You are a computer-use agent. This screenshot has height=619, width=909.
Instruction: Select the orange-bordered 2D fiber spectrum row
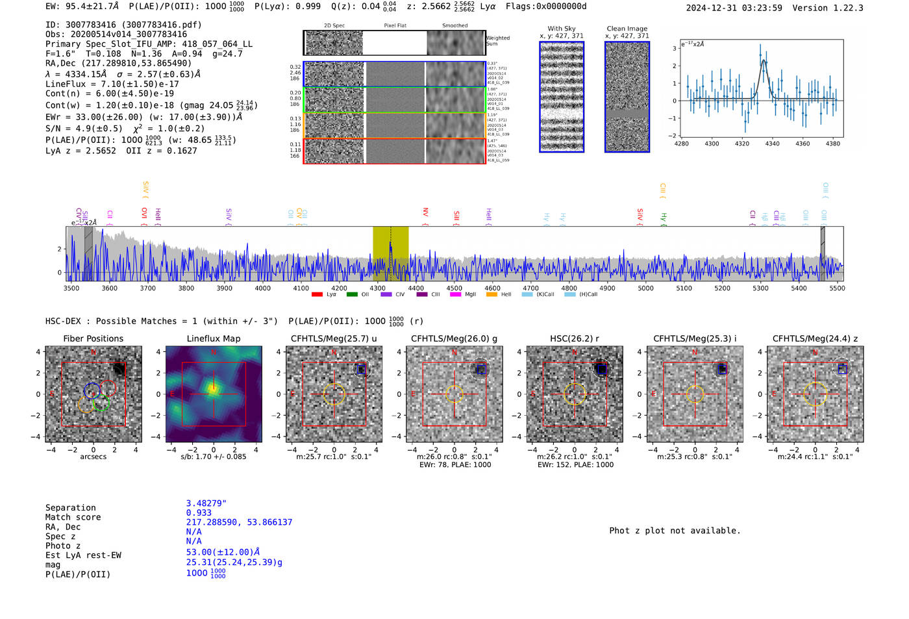395,125
